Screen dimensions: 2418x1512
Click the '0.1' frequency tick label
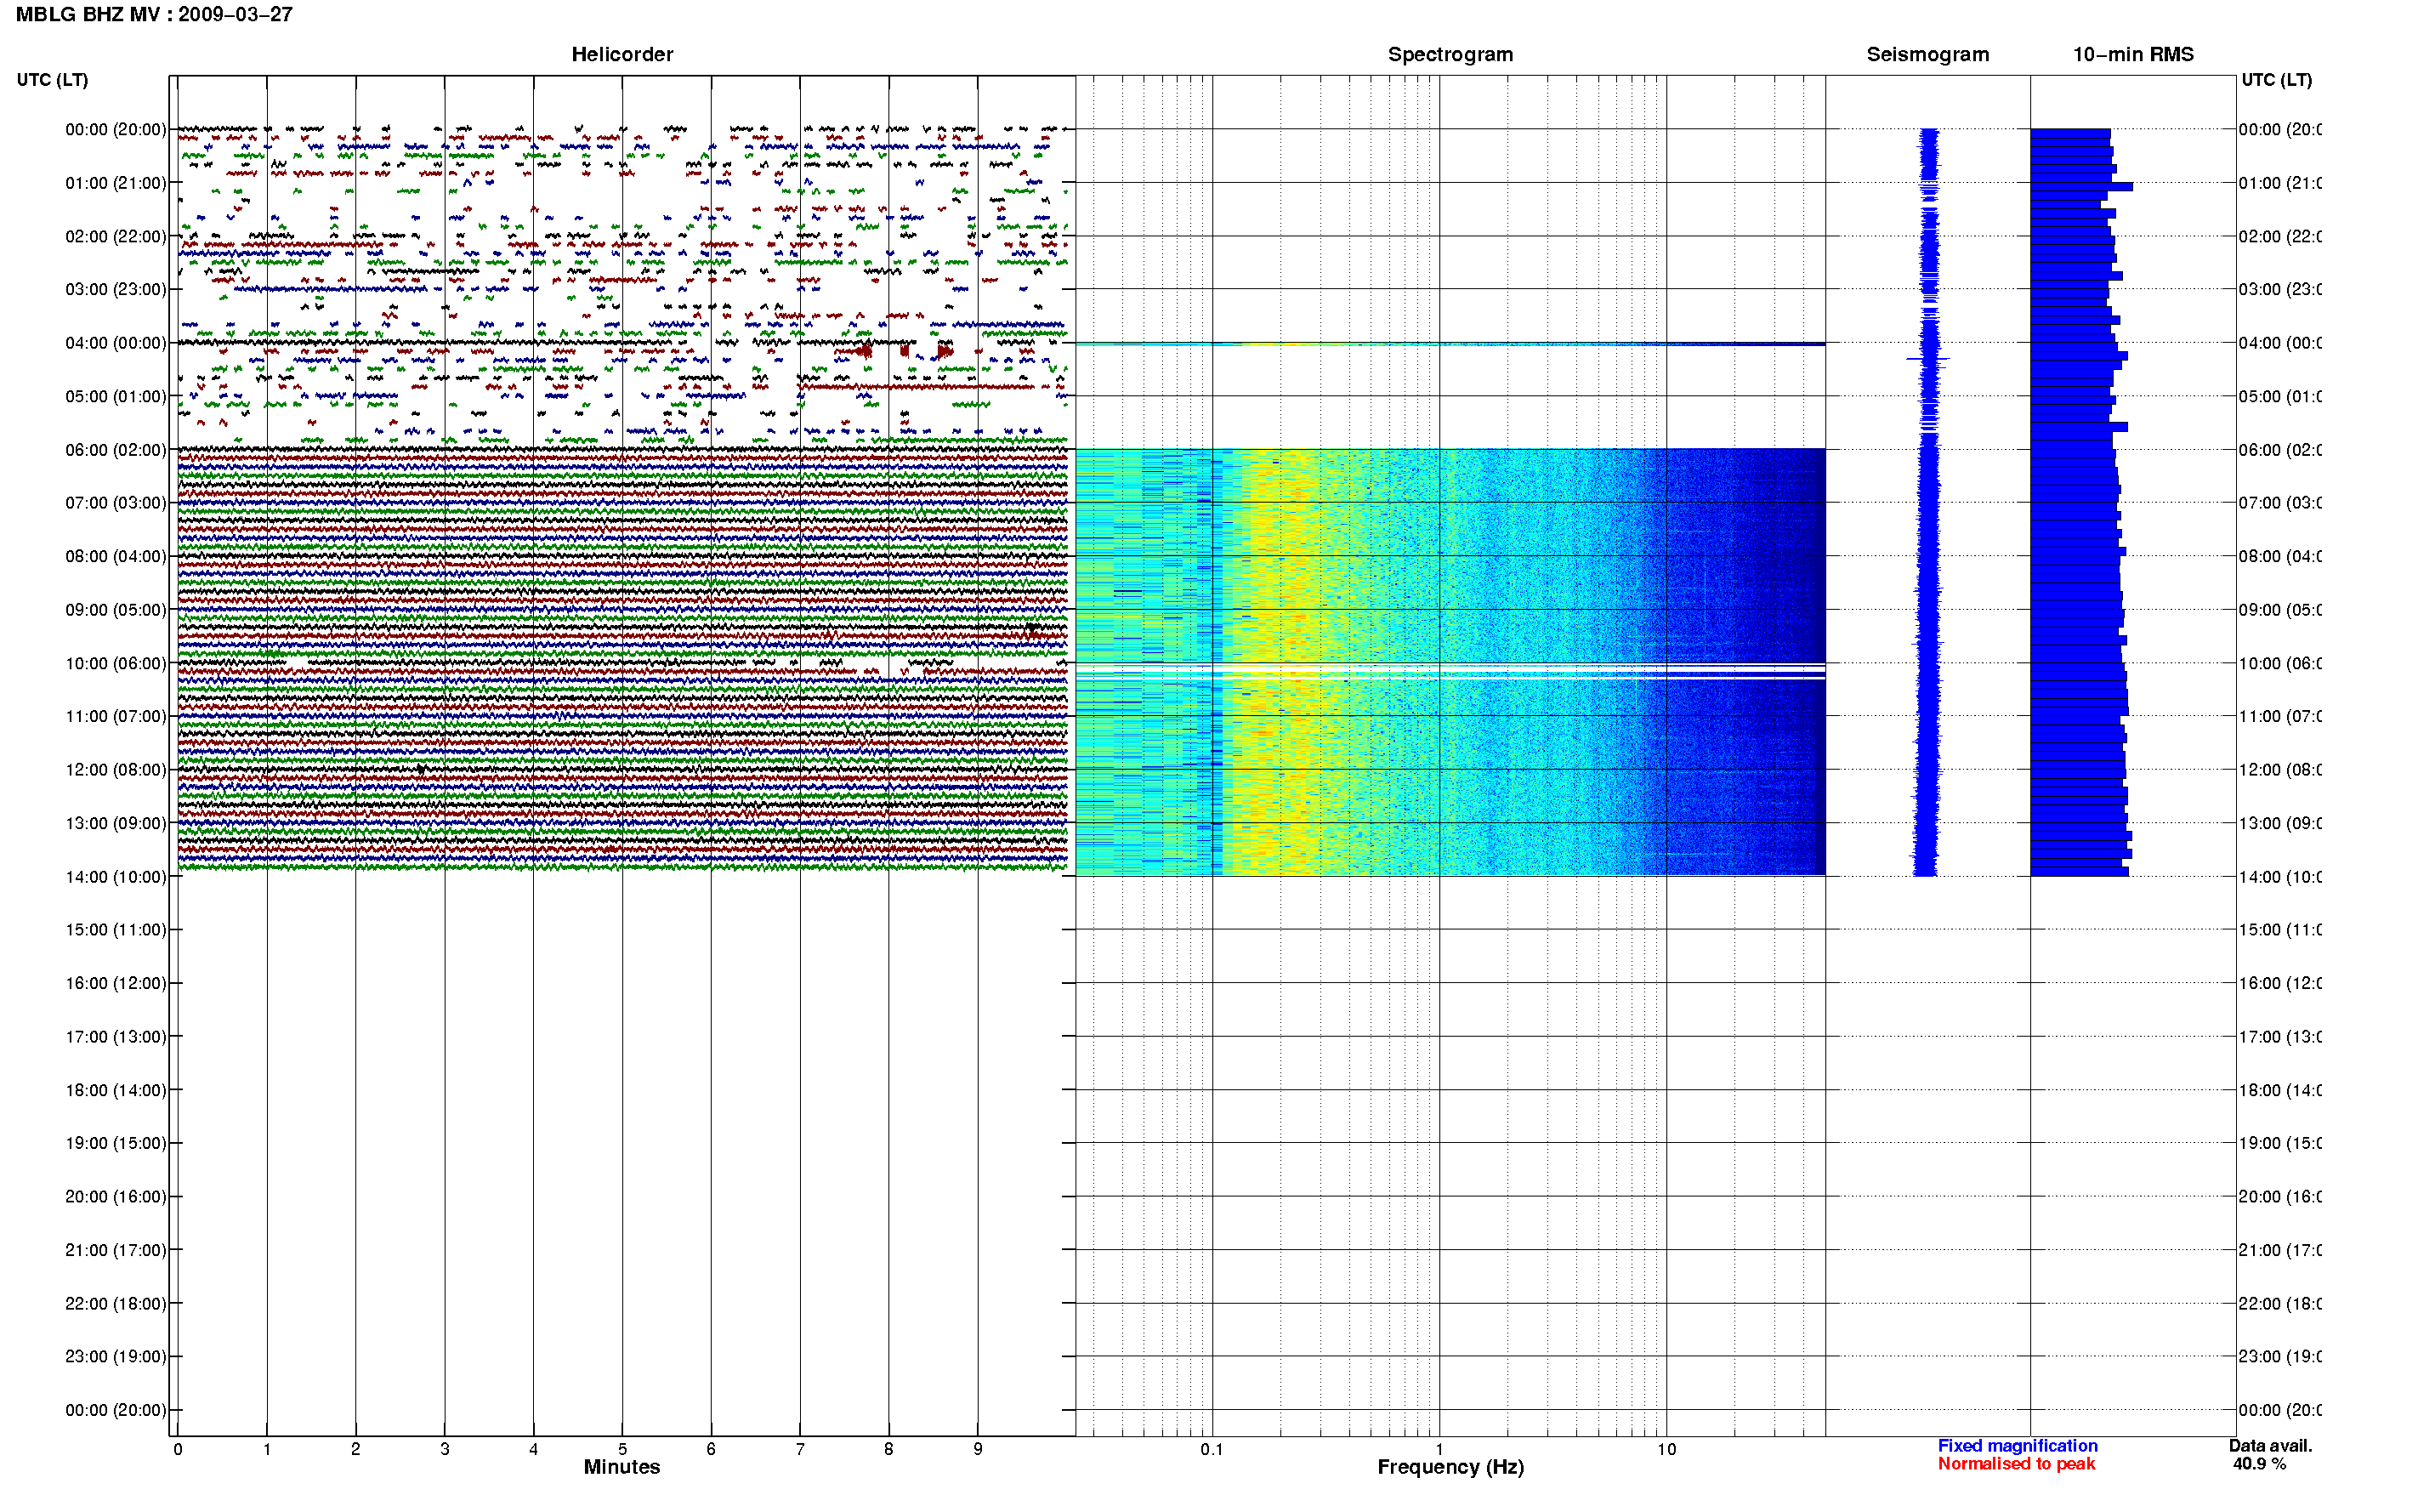click(1212, 1449)
